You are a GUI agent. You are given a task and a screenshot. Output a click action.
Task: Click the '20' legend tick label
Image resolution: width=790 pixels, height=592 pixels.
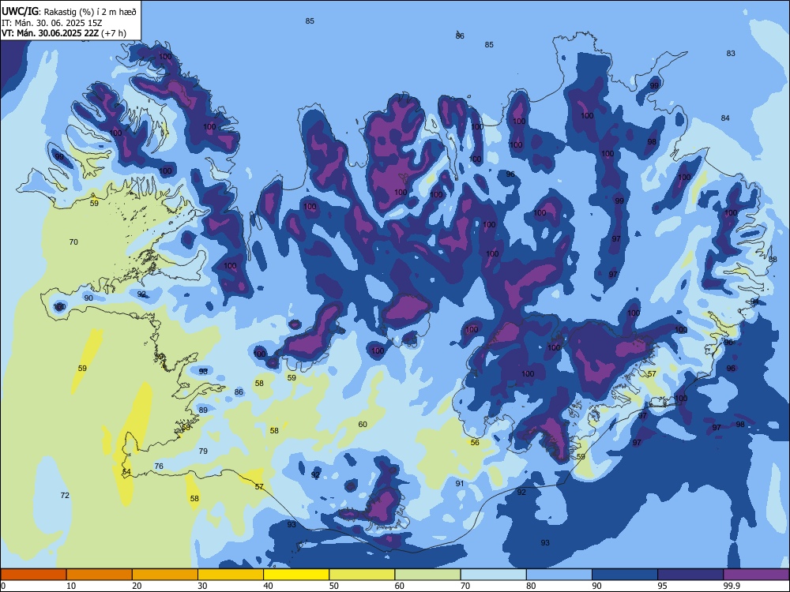137,586
